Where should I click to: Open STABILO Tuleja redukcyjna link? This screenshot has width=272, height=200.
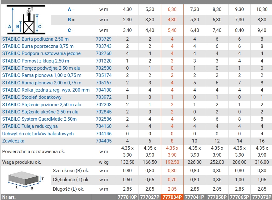pos(30,126)
